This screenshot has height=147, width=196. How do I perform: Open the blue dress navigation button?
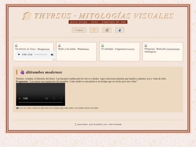point(120,30)
